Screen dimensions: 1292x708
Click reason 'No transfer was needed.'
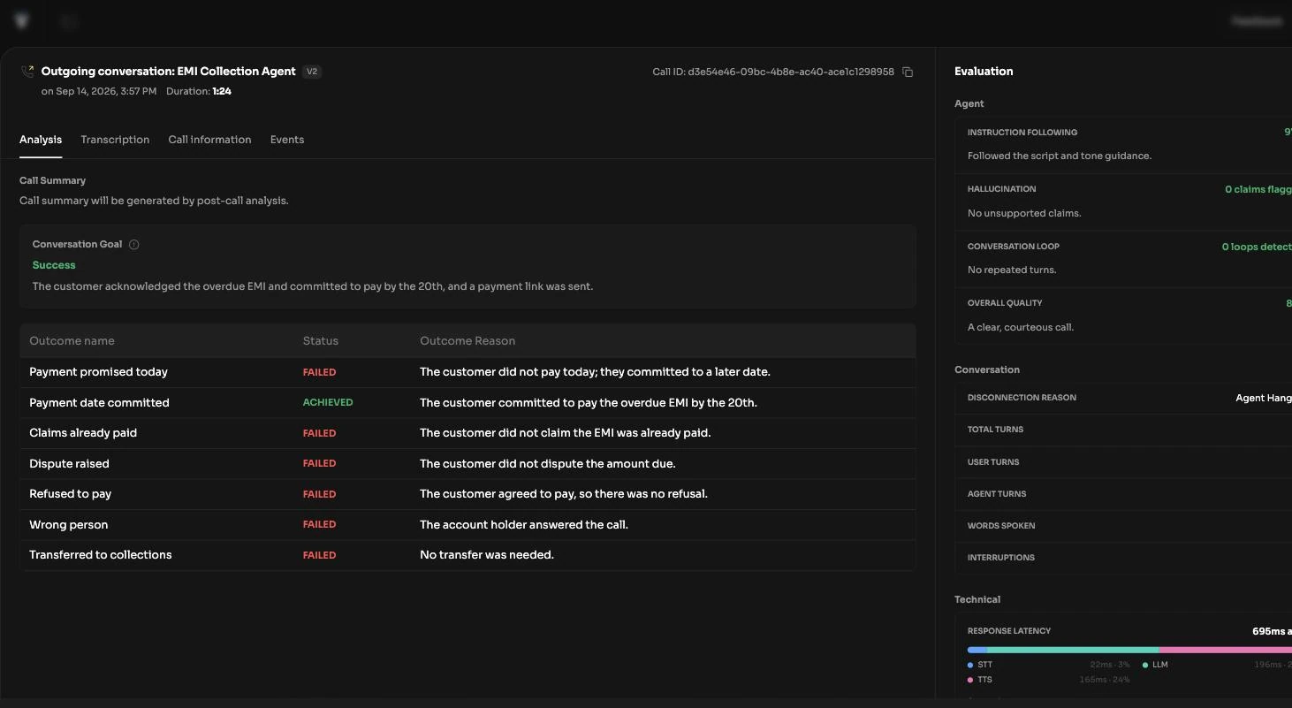pyautogui.click(x=487, y=555)
